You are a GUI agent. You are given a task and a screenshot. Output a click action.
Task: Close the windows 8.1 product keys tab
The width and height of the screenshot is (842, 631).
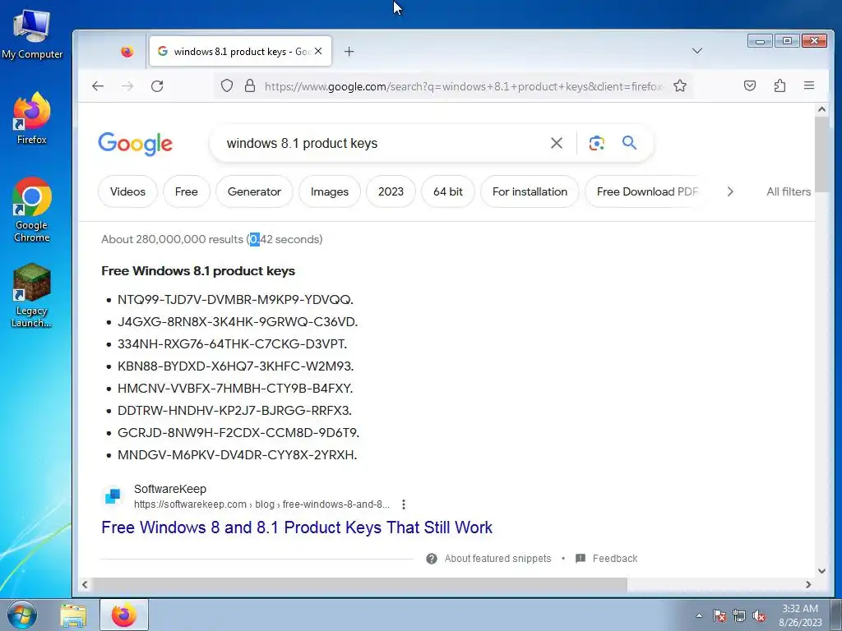pyautogui.click(x=318, y=51)
